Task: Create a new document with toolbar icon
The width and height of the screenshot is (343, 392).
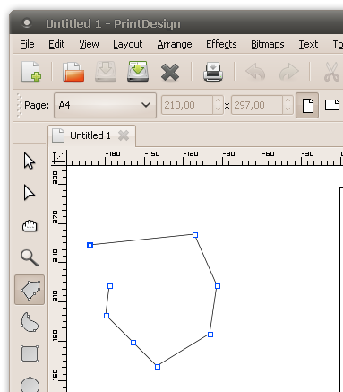Action: (x=31, y=72)
